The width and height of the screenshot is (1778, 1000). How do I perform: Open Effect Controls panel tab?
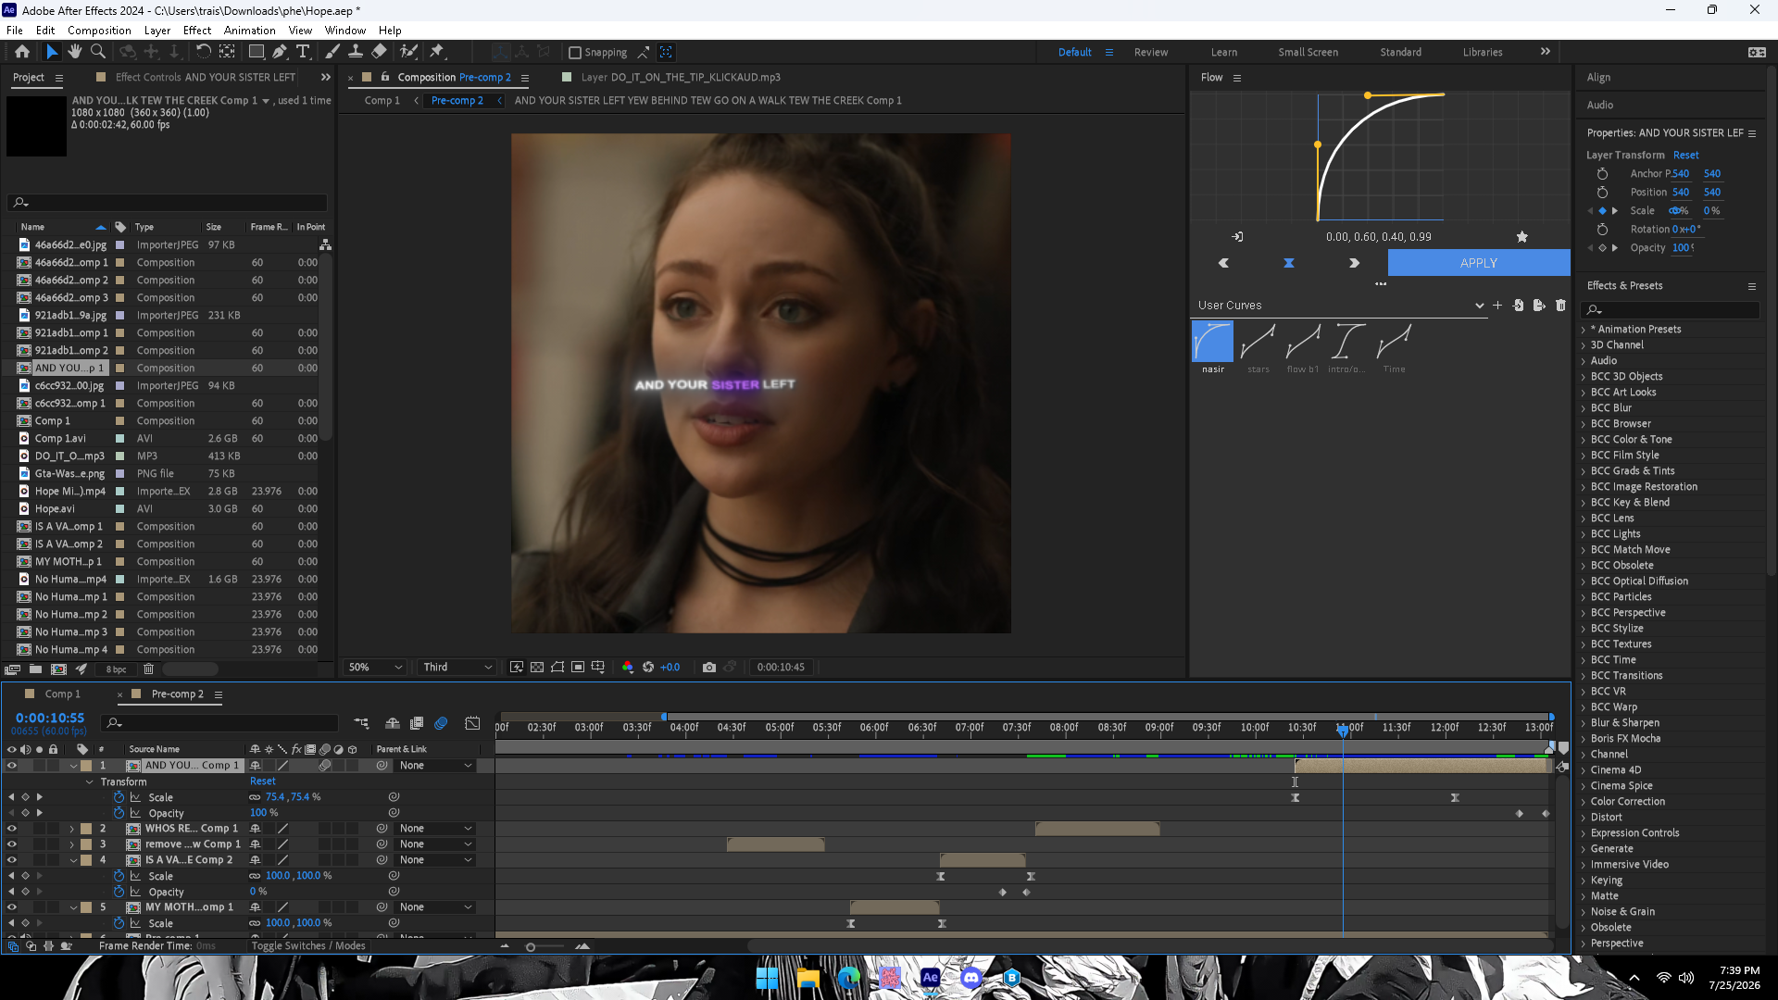pyautogui.click(x=205, y=78)
